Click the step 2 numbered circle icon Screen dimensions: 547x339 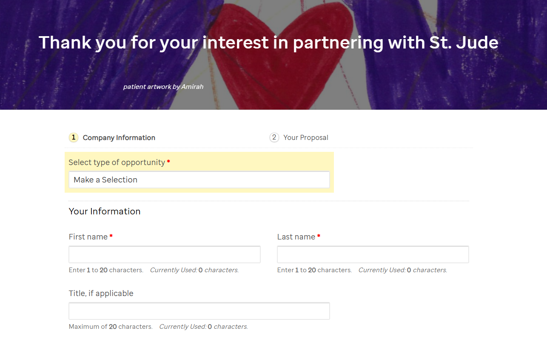click(274, 137)
